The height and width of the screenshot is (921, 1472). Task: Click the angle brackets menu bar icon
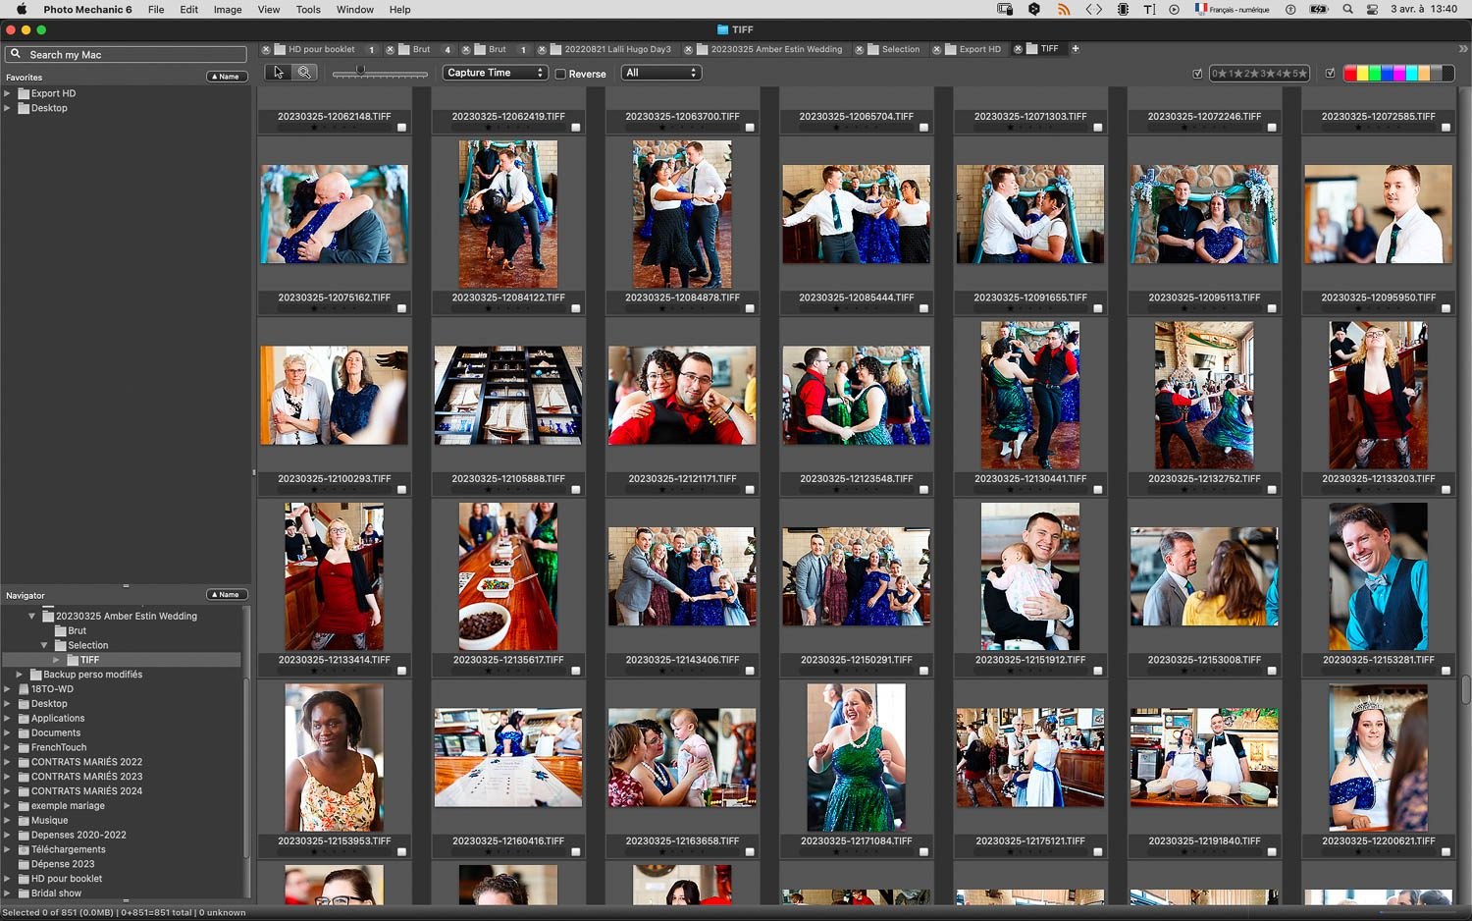point(1093,9)
